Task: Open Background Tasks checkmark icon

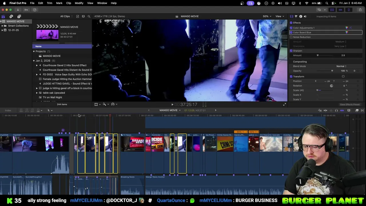Action: click(x=35, y=10)
